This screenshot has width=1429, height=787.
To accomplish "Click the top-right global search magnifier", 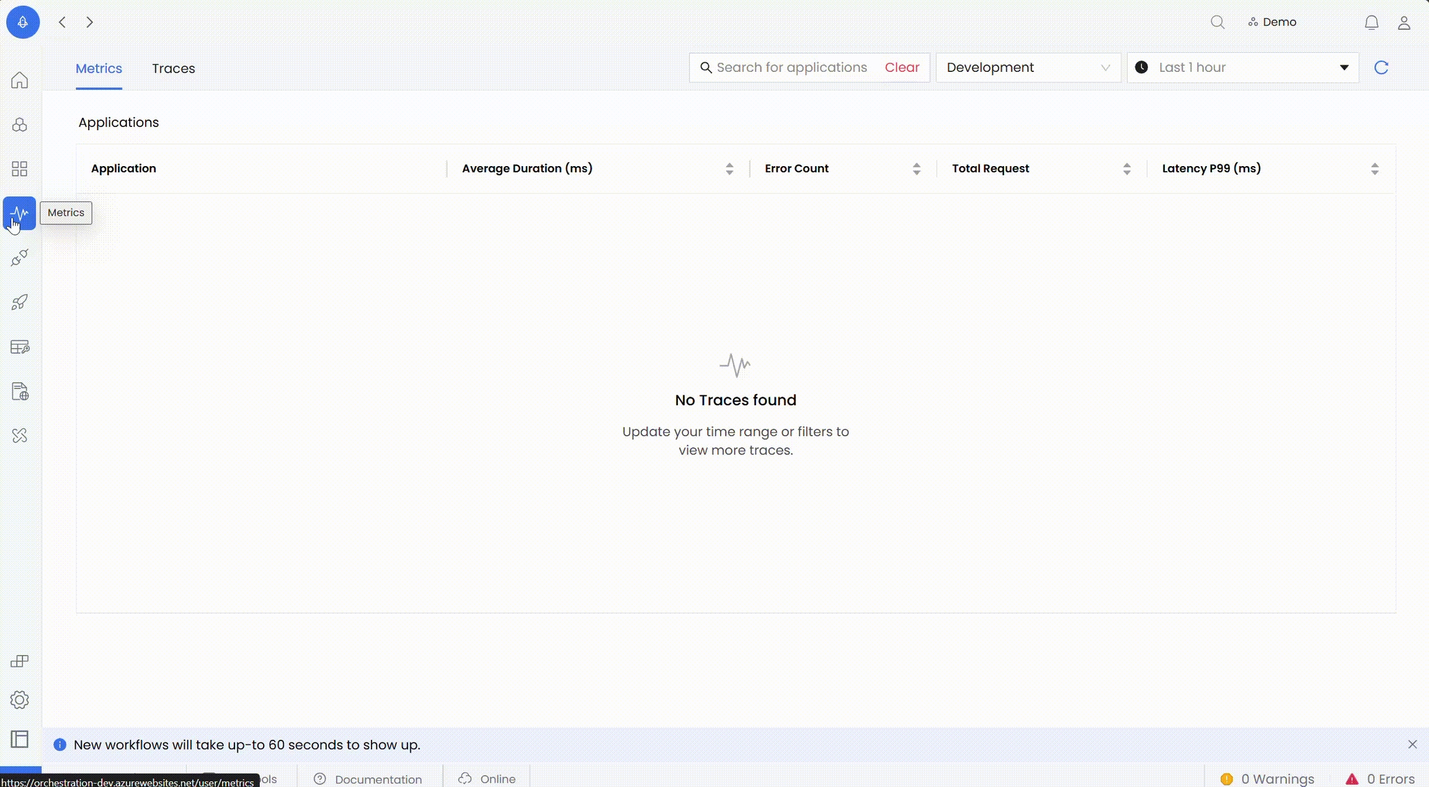I will click(x=1218, y=22).
